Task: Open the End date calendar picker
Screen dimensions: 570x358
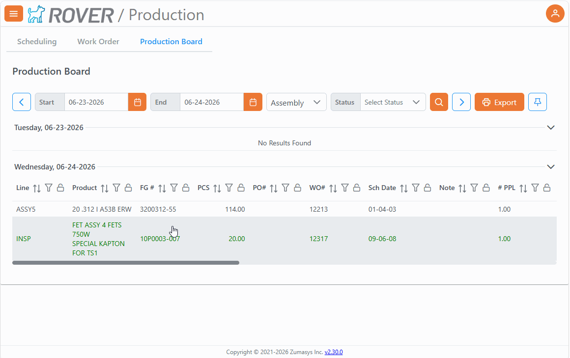Action: click(x=253, y=102)
